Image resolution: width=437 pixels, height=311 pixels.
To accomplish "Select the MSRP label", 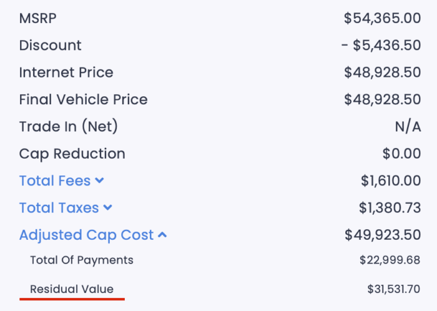I will tap(37, 18).
